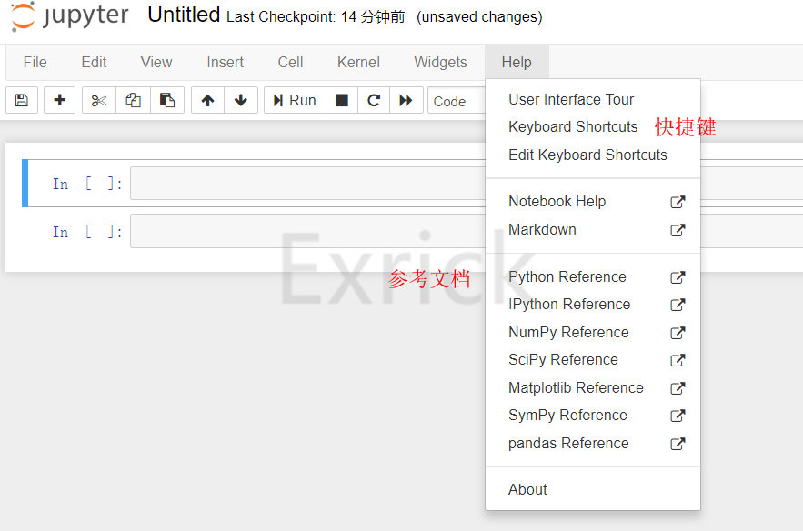Viewport: 803px width, 531px height.
Task: Copy selected cells icon
Action: tap(133, 100)
